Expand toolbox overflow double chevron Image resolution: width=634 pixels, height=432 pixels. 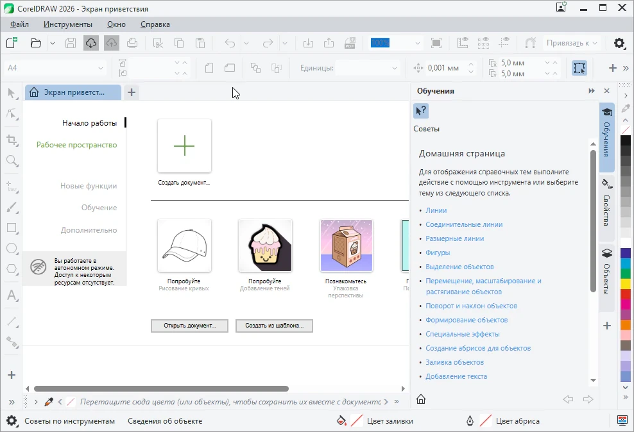click(x=12, y=402)
